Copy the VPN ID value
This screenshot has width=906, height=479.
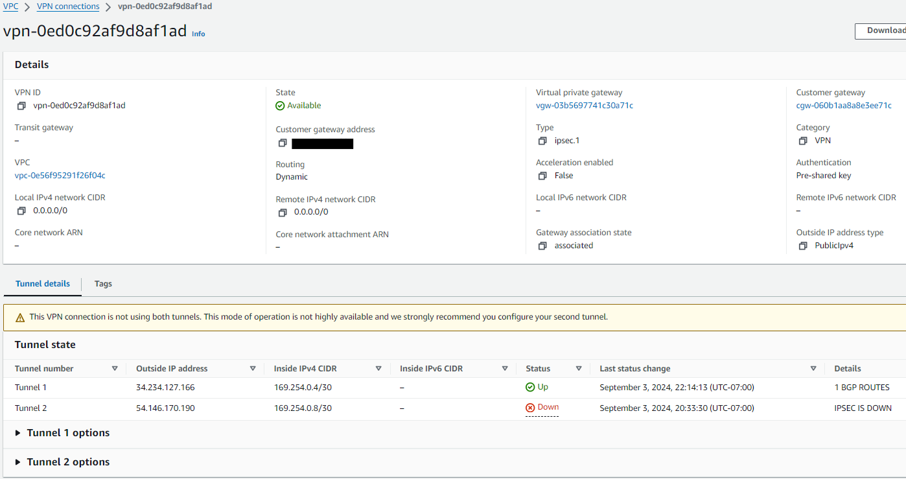21,106
